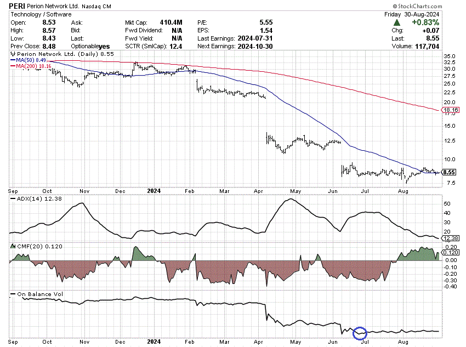Click the 40 label on the ADX axis
Screen dimensions: 466x347
click(447, 213)
